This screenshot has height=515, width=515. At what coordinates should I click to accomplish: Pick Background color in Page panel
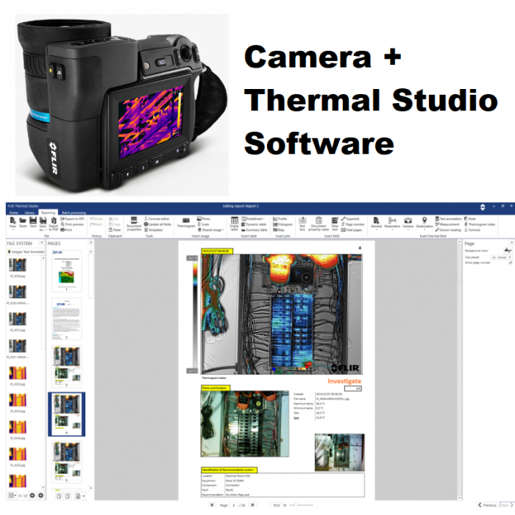(508, 251)
